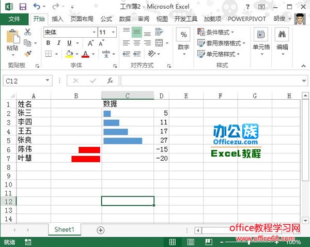Viewport: 310px width, 247px height.
Task: Open the font group dialog launcher
Action: pos(115,66)
